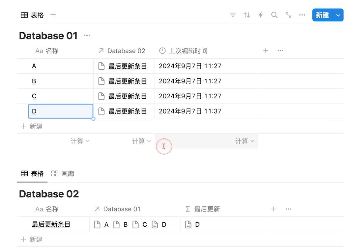Viewport: 348px width, 250px height.
Task: Open the view options three-dot menu beside 新建
Action: pos(302,15)
